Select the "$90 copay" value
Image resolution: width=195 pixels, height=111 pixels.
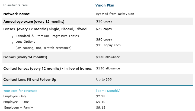tap(104, 39)
